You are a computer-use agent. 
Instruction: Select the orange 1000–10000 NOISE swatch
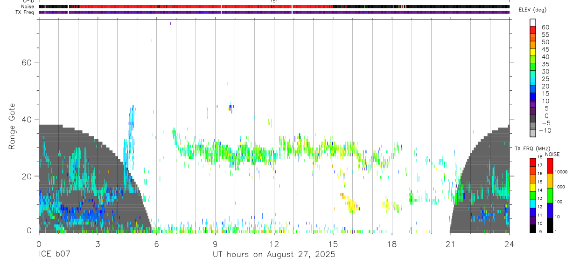tap(550, 180)
